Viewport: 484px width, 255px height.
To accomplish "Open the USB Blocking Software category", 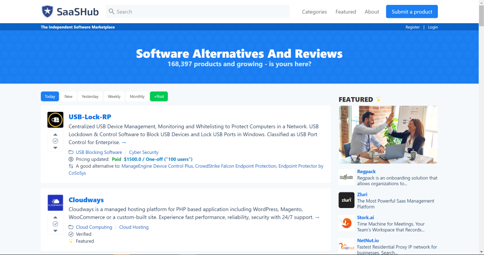I will coord(99,152).
